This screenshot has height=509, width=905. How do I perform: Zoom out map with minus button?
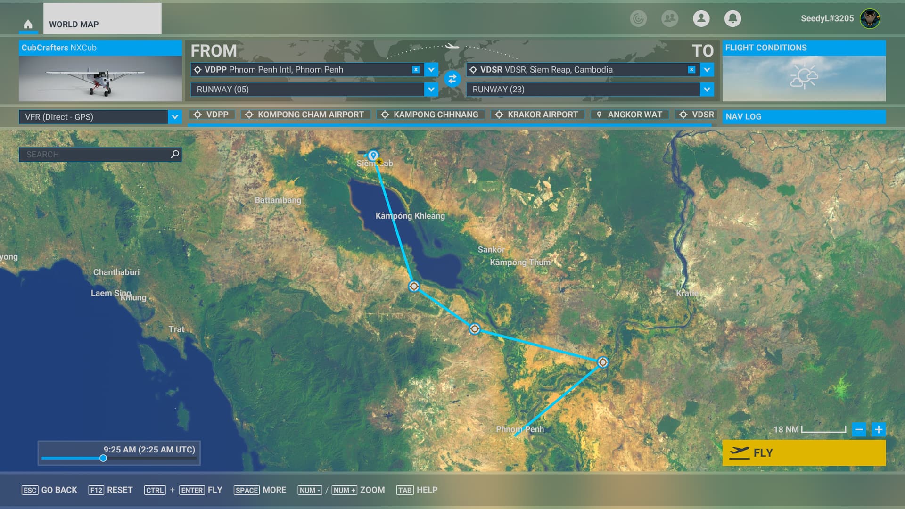[859, 429]
